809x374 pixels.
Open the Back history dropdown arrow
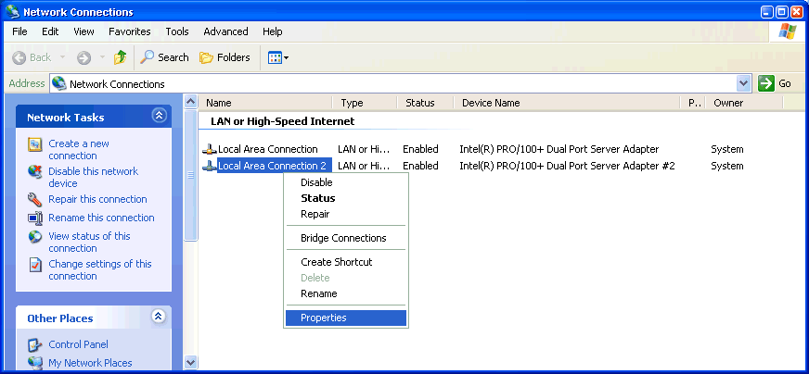(62, 57)
